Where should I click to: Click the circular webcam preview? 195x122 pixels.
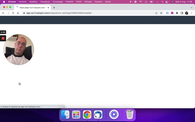[19, 50]
